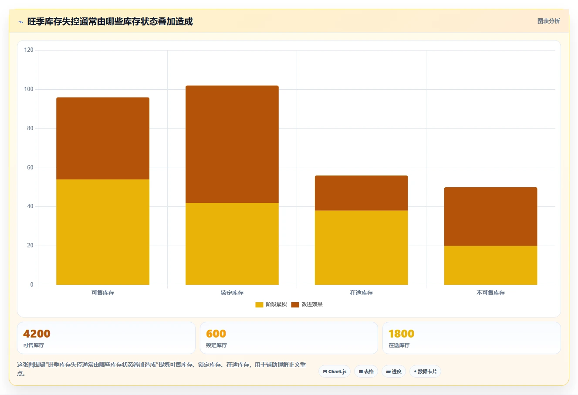578x395 pixels.
Task: Open the 4200 可售库存 data card
Action: 106,338
